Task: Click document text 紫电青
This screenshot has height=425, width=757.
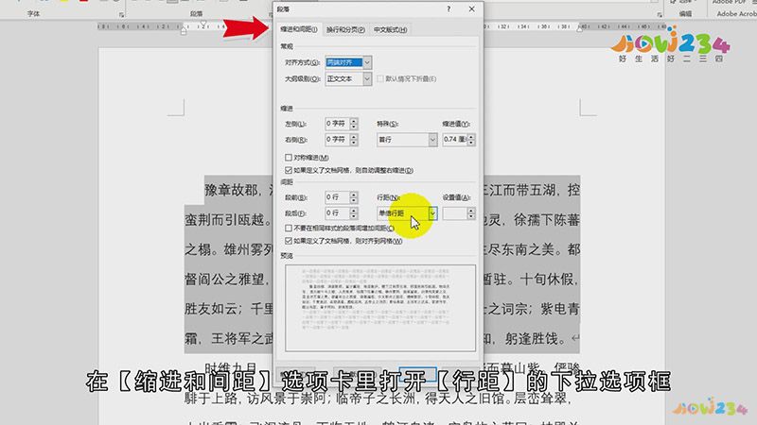Action: point(560,309)
